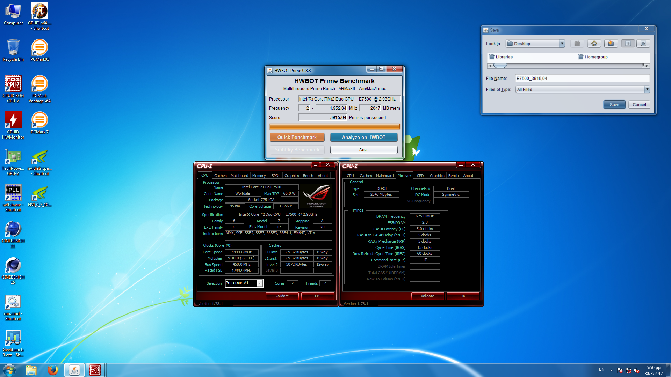Click the network tray icon
This screenshot has height=377, width=671.
[628, 370]
